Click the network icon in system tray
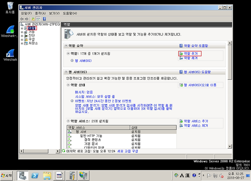The image size is (251, 181). click(x=215, y=176)
